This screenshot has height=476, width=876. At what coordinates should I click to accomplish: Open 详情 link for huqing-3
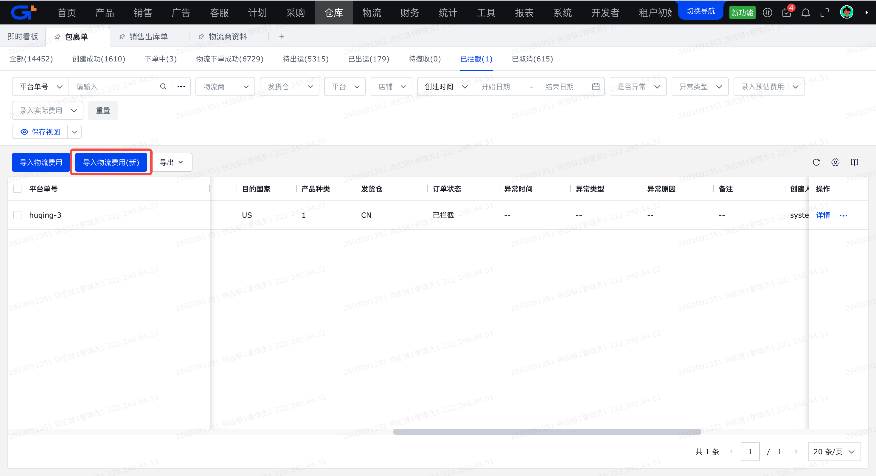[x=823, y=215]
